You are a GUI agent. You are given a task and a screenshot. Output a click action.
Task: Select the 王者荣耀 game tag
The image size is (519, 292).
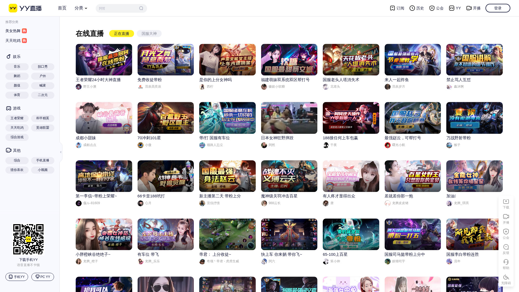17,118
